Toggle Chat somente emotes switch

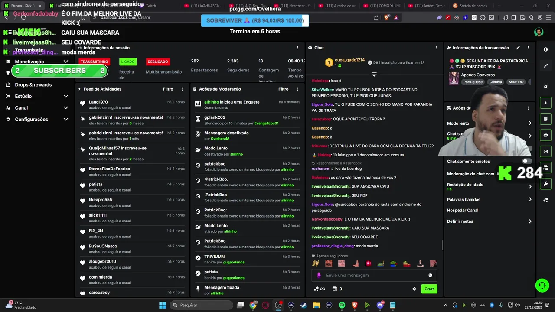pos(527,161)
